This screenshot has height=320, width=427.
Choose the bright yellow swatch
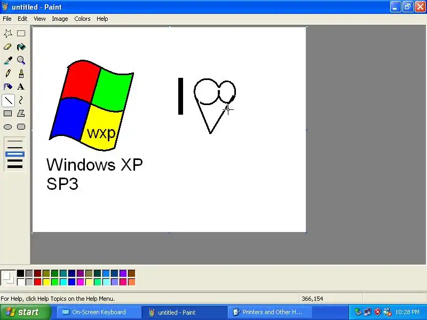[46, 282]
